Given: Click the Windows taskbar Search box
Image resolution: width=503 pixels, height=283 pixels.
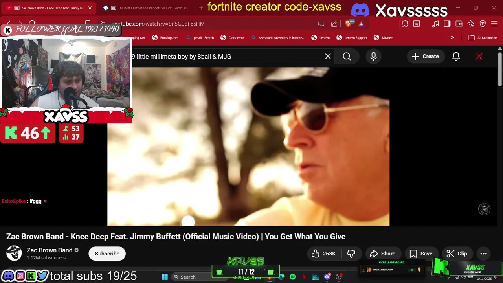Looking at the screenshot, I should click(195, 277).
